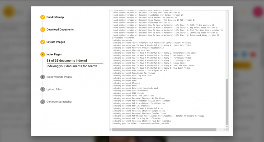This screenshot has width=264, height=142.
Task: Click the step 5 number circle
Action: tap(43, 77)
